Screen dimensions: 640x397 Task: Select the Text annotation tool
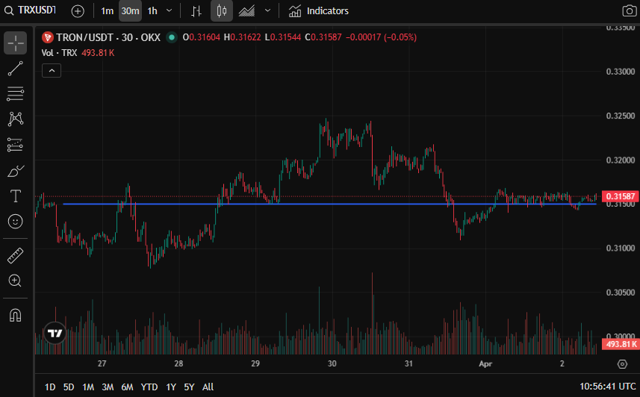click(x=16, y=196)
